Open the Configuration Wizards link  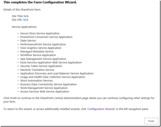[101, 109]
